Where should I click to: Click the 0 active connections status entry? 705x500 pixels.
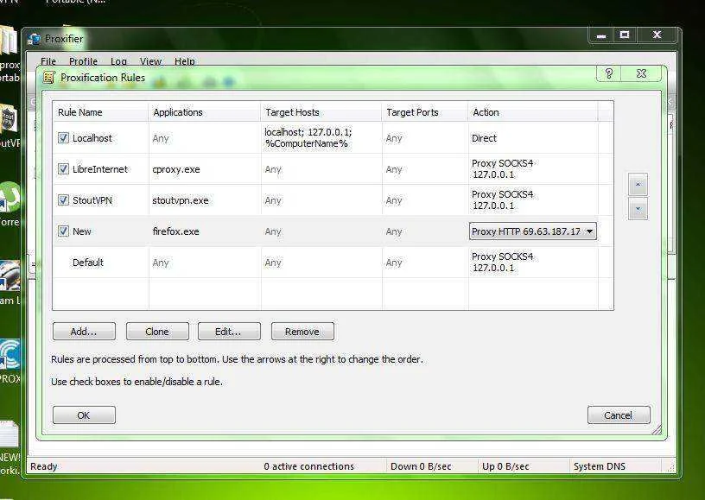click(309, 466)
